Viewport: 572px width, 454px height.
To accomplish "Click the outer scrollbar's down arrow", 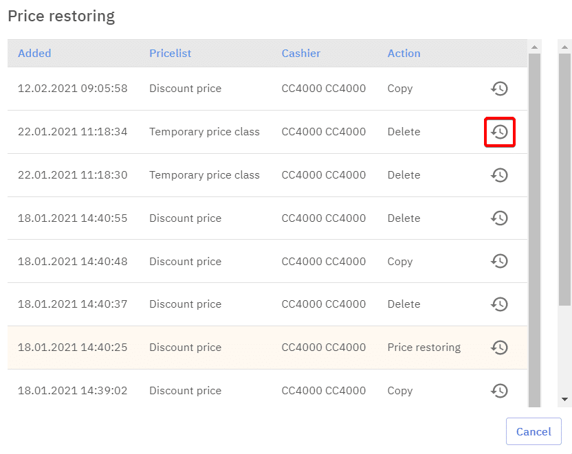I will [565, 399].
